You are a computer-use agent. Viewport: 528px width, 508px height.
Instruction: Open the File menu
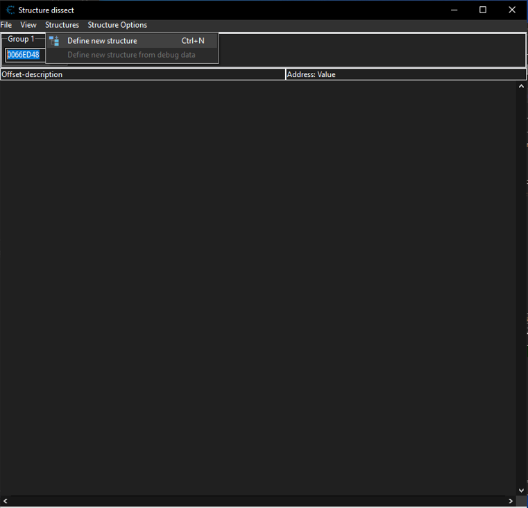(6, 25)
